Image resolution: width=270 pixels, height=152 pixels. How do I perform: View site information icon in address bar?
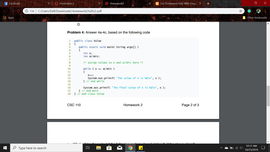pos(27,11)
